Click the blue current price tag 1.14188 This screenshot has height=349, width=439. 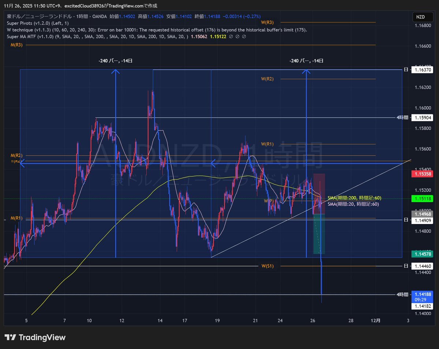coord(422,294)
